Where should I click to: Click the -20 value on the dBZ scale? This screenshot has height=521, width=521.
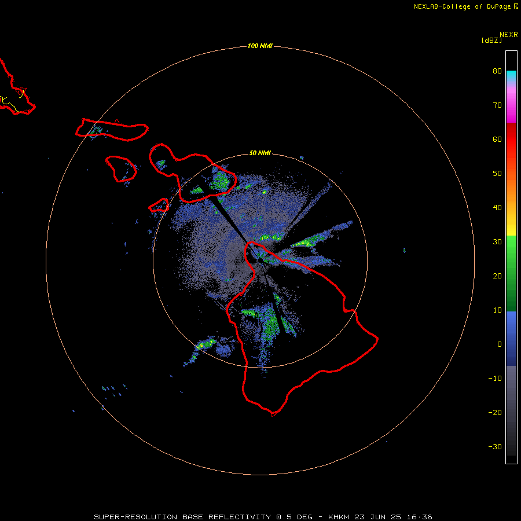(495, 413)
